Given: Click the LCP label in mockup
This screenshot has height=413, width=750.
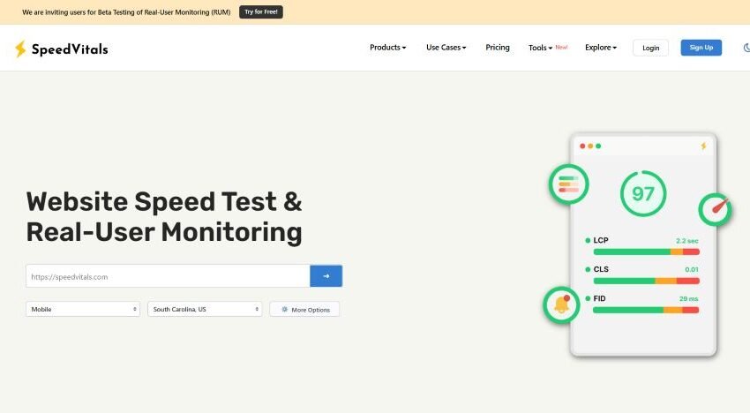Looking at the screenshot, I should coord(601,240).
